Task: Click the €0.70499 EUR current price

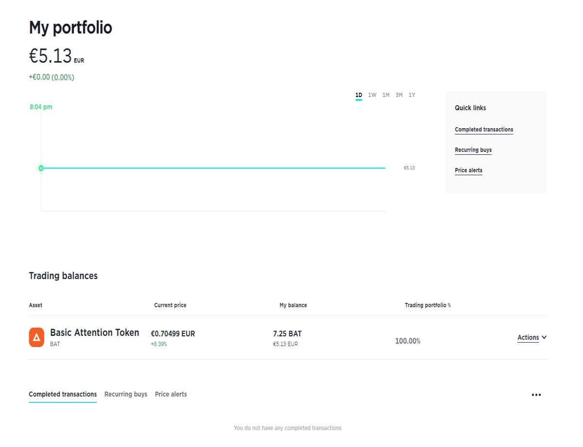Action: (173, 334)
